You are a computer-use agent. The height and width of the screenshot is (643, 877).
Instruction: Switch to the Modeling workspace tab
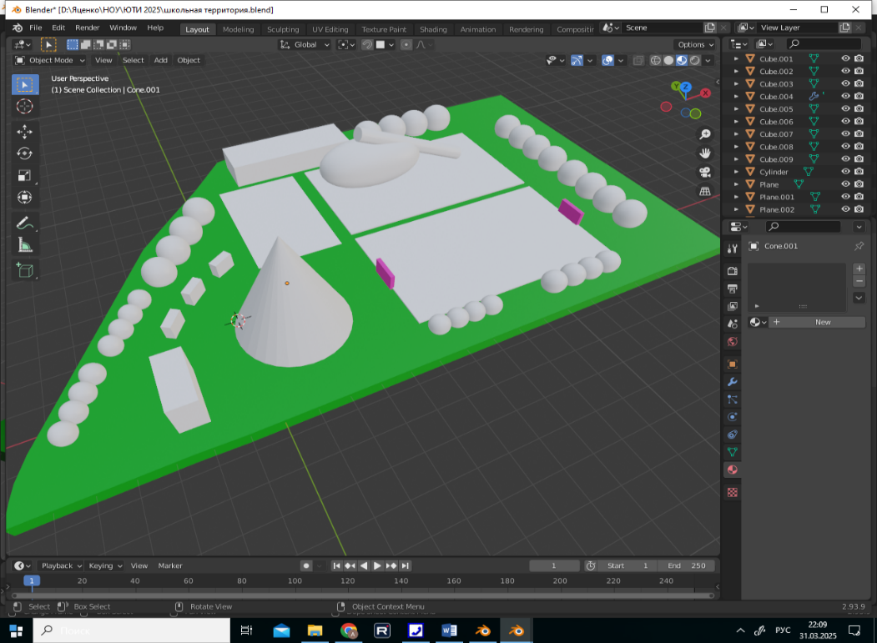coord(238,29)
